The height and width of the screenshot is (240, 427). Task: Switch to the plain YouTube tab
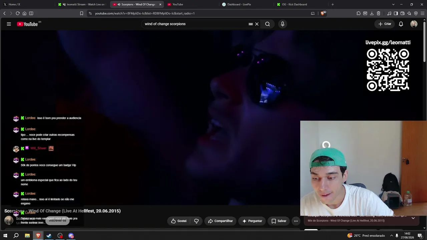point(192,4)
